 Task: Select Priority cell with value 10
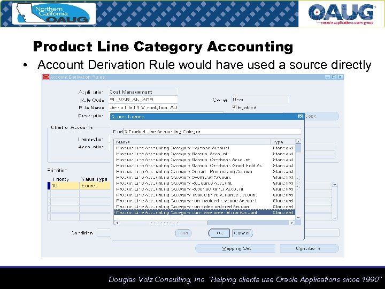65,186
